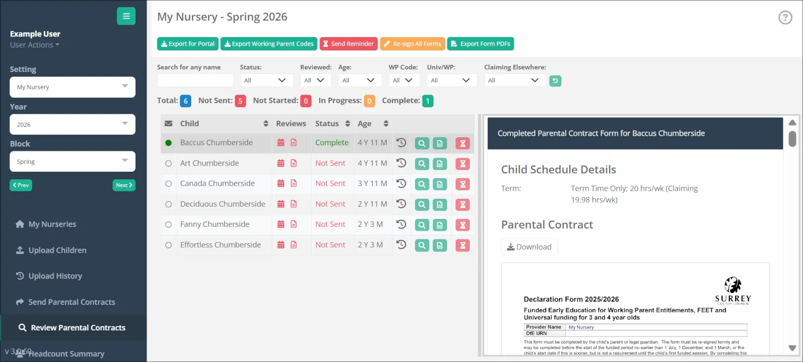Go to My Nurseries in sidebar
The image size is (803, 362).
point(52,224)
